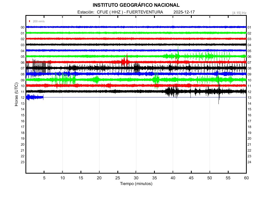Click the Tiempo (minutos) axis label

pyautogui.click(x=136, y=184)
